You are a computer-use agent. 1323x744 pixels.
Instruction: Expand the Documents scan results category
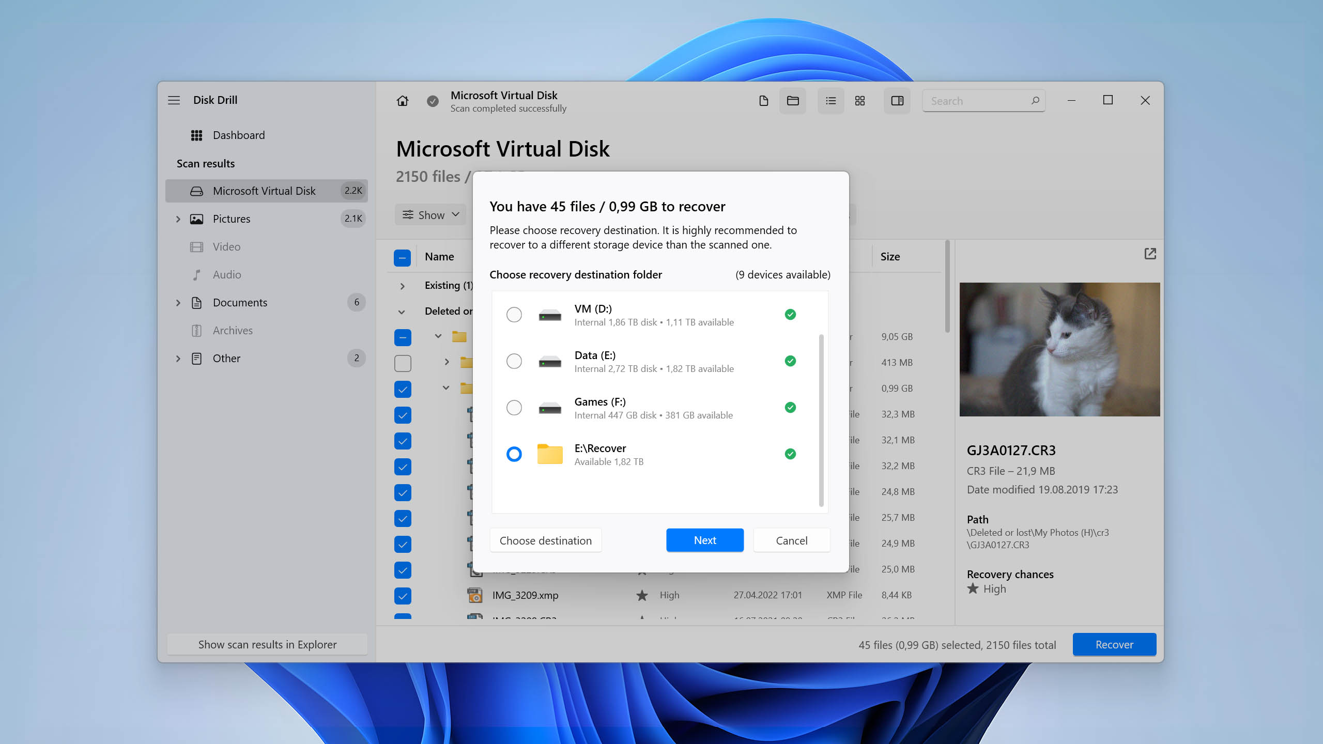177,302
